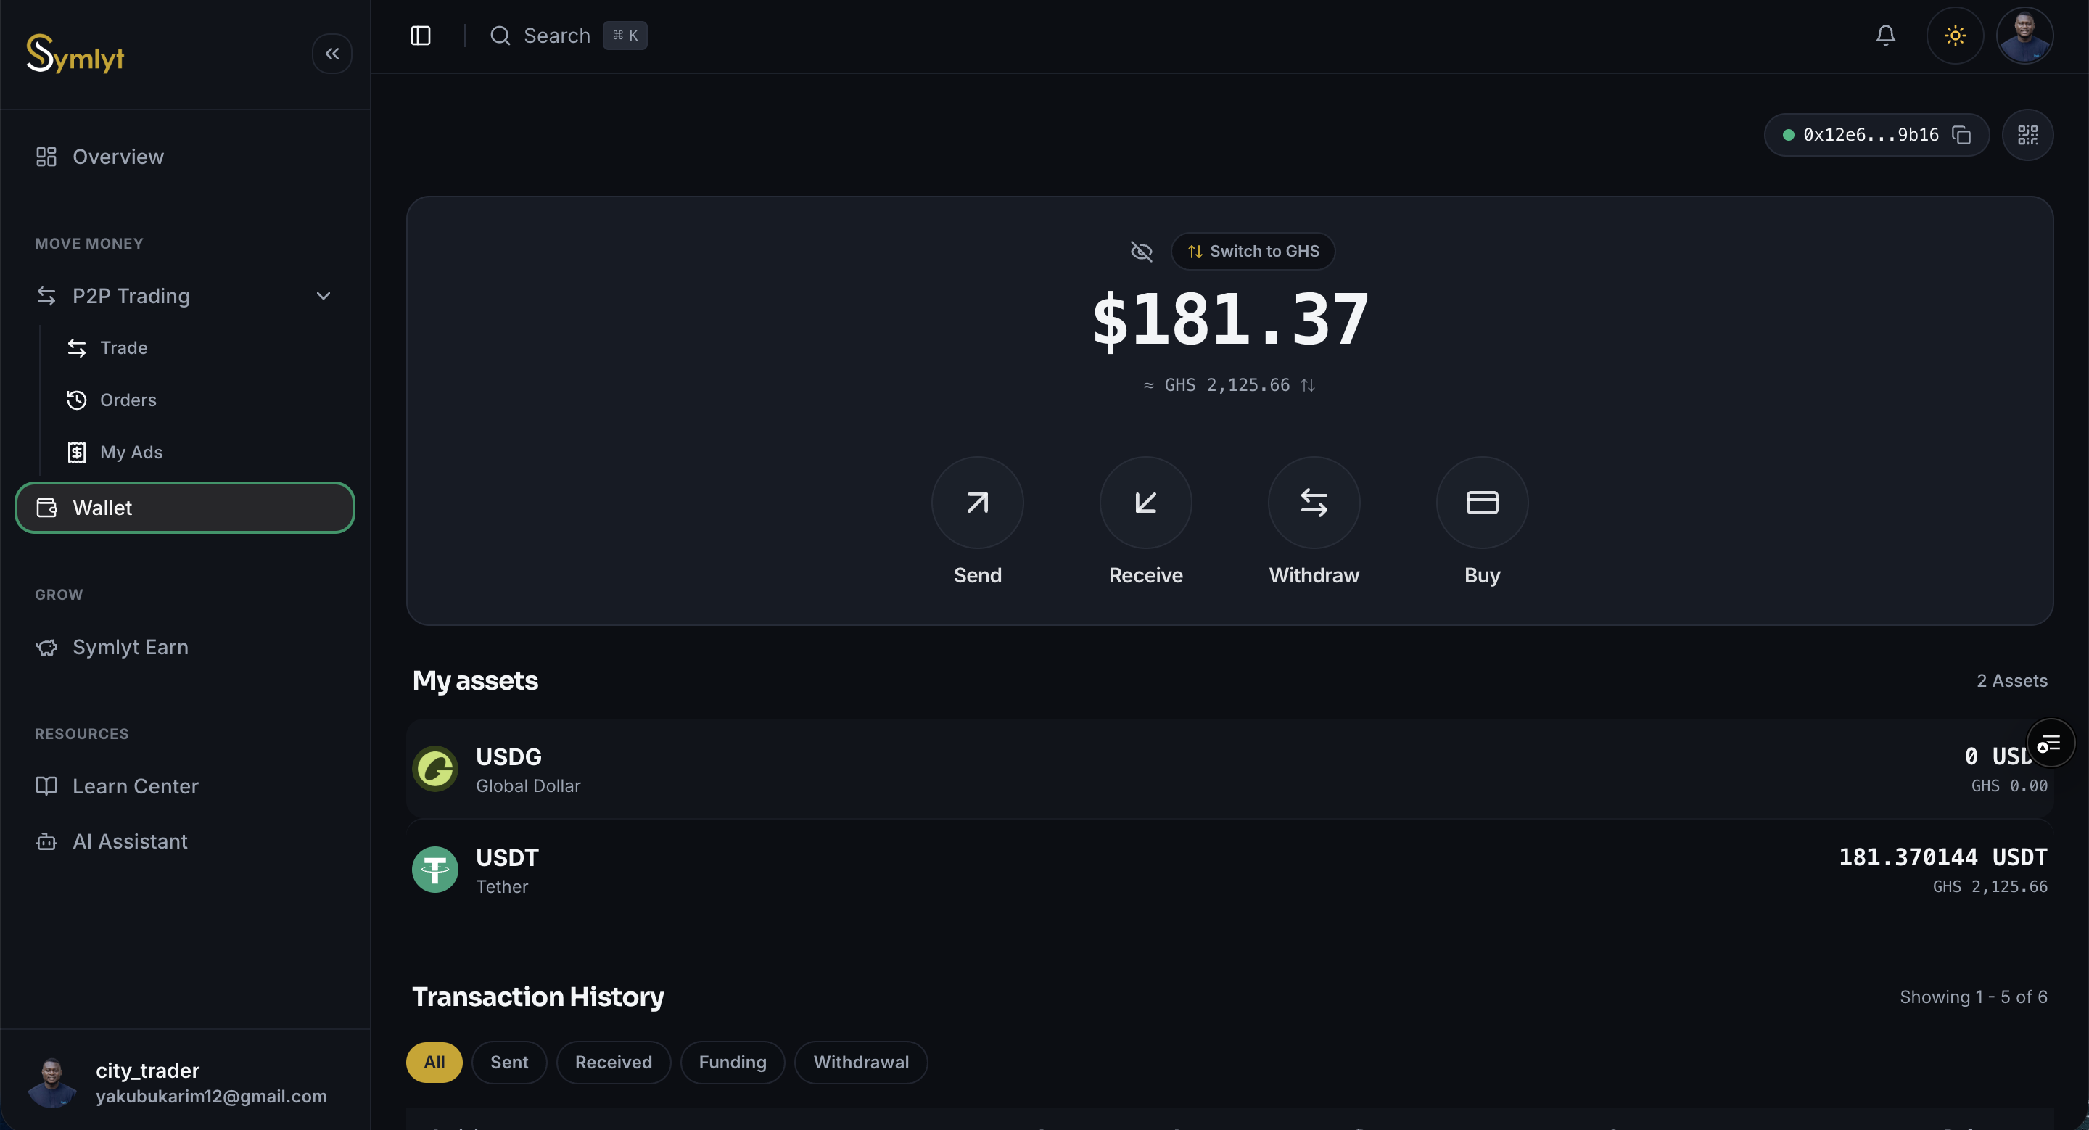Open the USDT Tether asset row
2089x1130 pixels.
1229,870
